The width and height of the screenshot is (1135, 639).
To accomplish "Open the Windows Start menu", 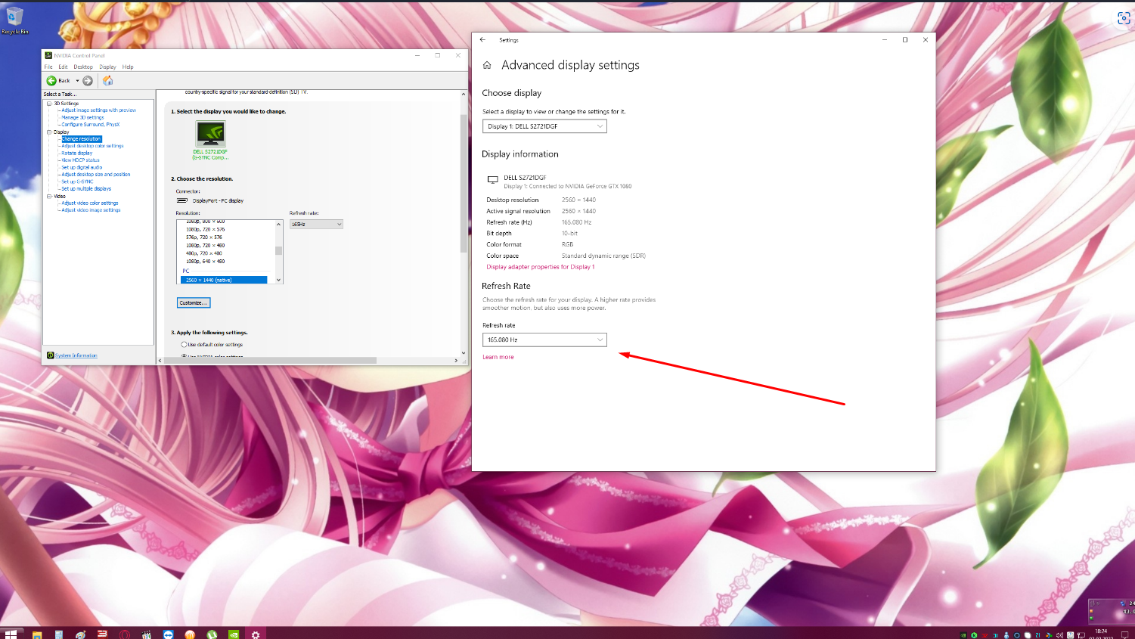I will tap(11, 634).
